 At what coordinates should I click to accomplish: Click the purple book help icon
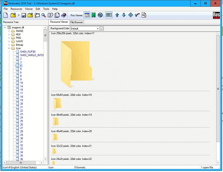tap(64, 15)
